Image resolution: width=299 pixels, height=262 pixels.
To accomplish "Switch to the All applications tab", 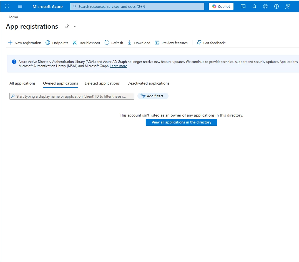I will click(22, 83).
